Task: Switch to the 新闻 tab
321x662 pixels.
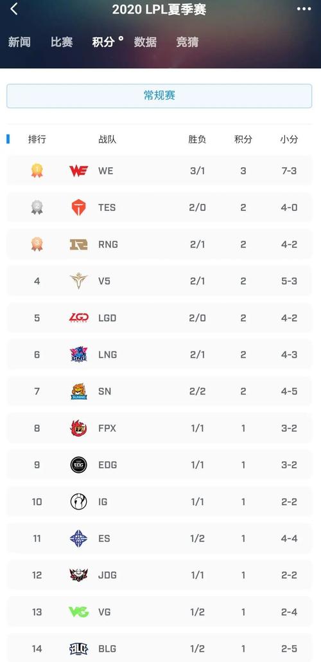Action: (x=19, y=42)
